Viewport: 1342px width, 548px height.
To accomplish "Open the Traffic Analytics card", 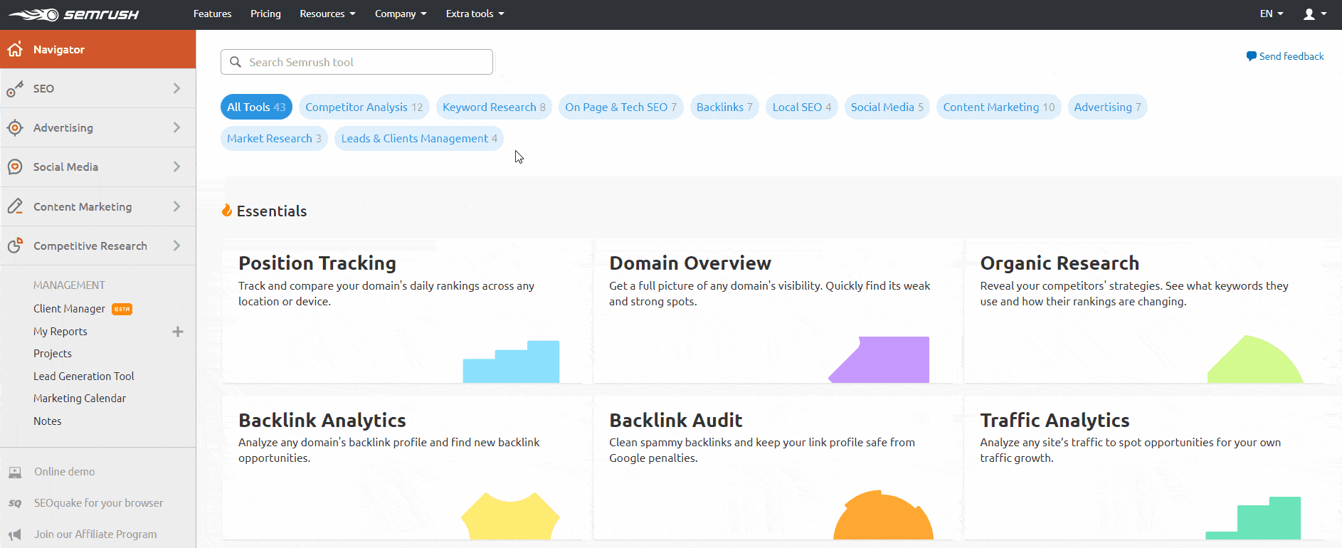I will (x=1149, y=468).
